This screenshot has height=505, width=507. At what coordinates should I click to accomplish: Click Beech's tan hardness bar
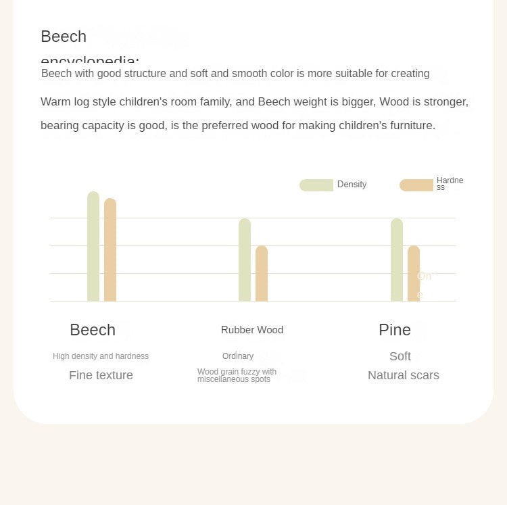coord(110,250)
